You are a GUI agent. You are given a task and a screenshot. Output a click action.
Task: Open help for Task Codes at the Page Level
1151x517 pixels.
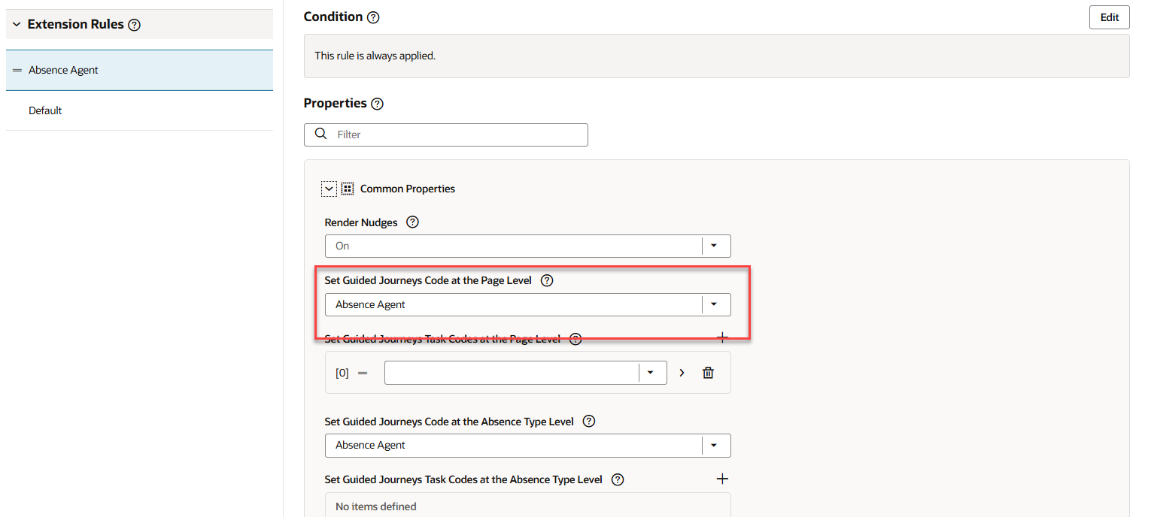click(575, 339)
